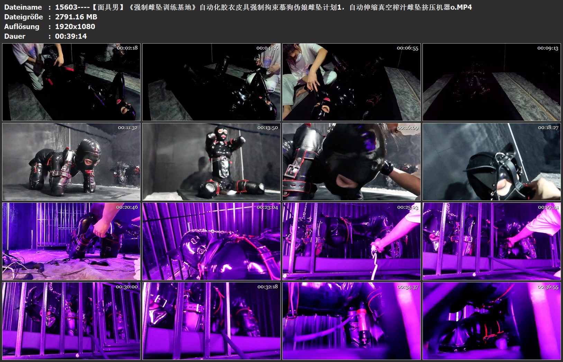563x362 pixels.
Task: Click the Dateiname file name text
Action: pos(263,7)
